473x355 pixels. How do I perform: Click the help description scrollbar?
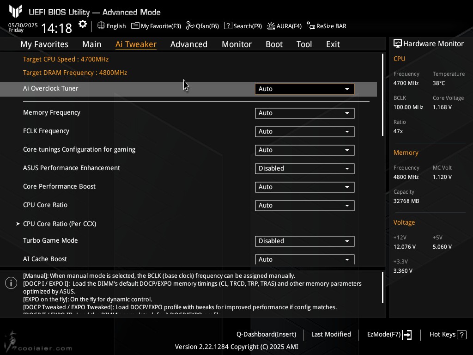click(x=383, y=288)
